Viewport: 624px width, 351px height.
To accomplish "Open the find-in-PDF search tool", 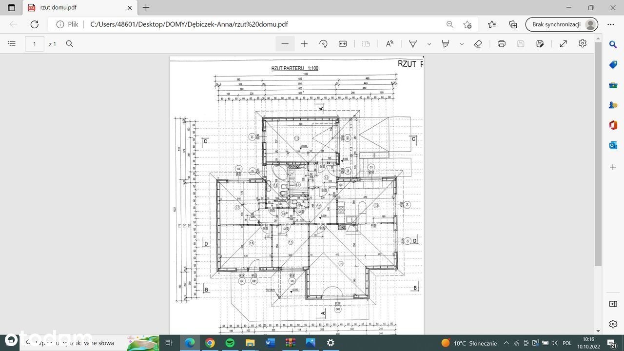I will point(70,44).
